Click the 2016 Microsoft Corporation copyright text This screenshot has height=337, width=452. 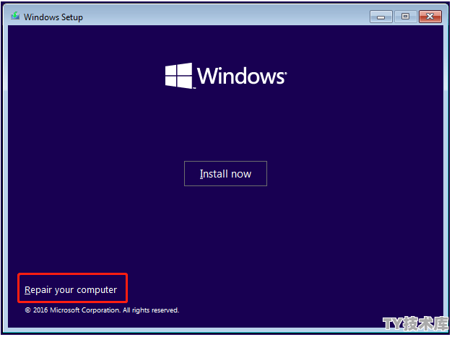(102, 310)
